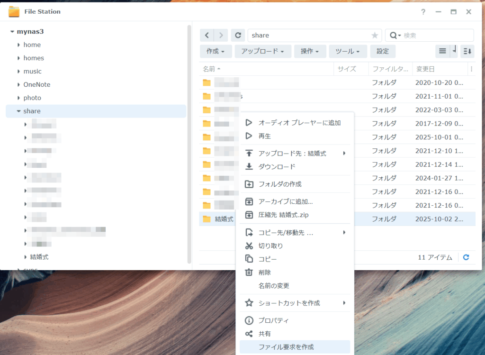Image resolution: width=485 pixels, height=355 pixels.
Task: Collapse the share folder in the tree
Action: [18, 111]
